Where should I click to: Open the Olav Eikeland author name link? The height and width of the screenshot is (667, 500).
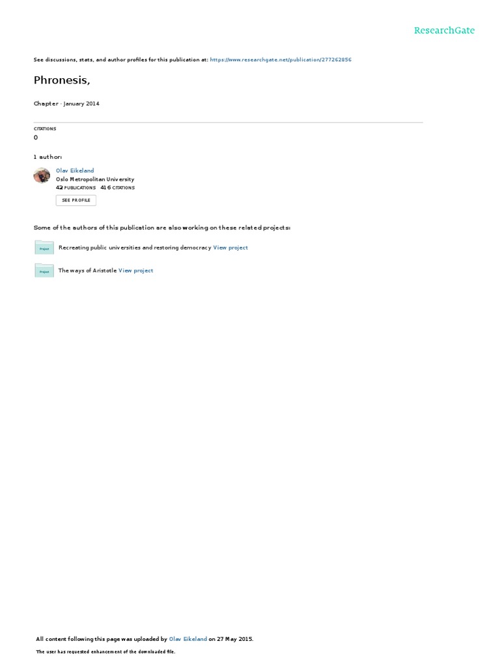click(75, 171)
